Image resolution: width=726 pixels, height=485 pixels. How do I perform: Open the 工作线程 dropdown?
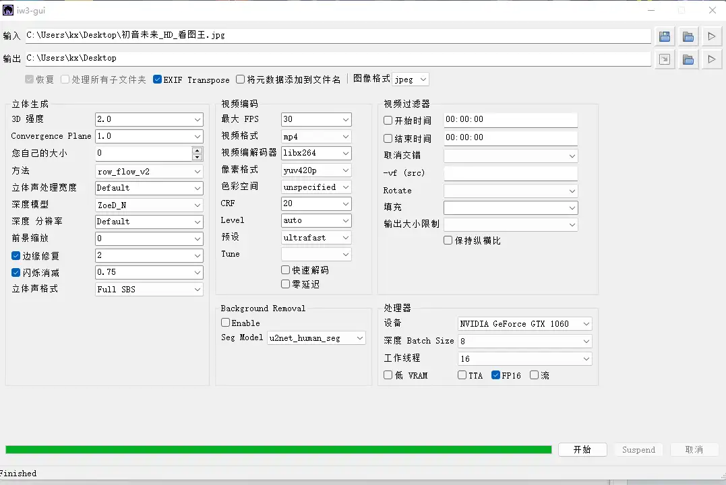(x=525, y=358)
